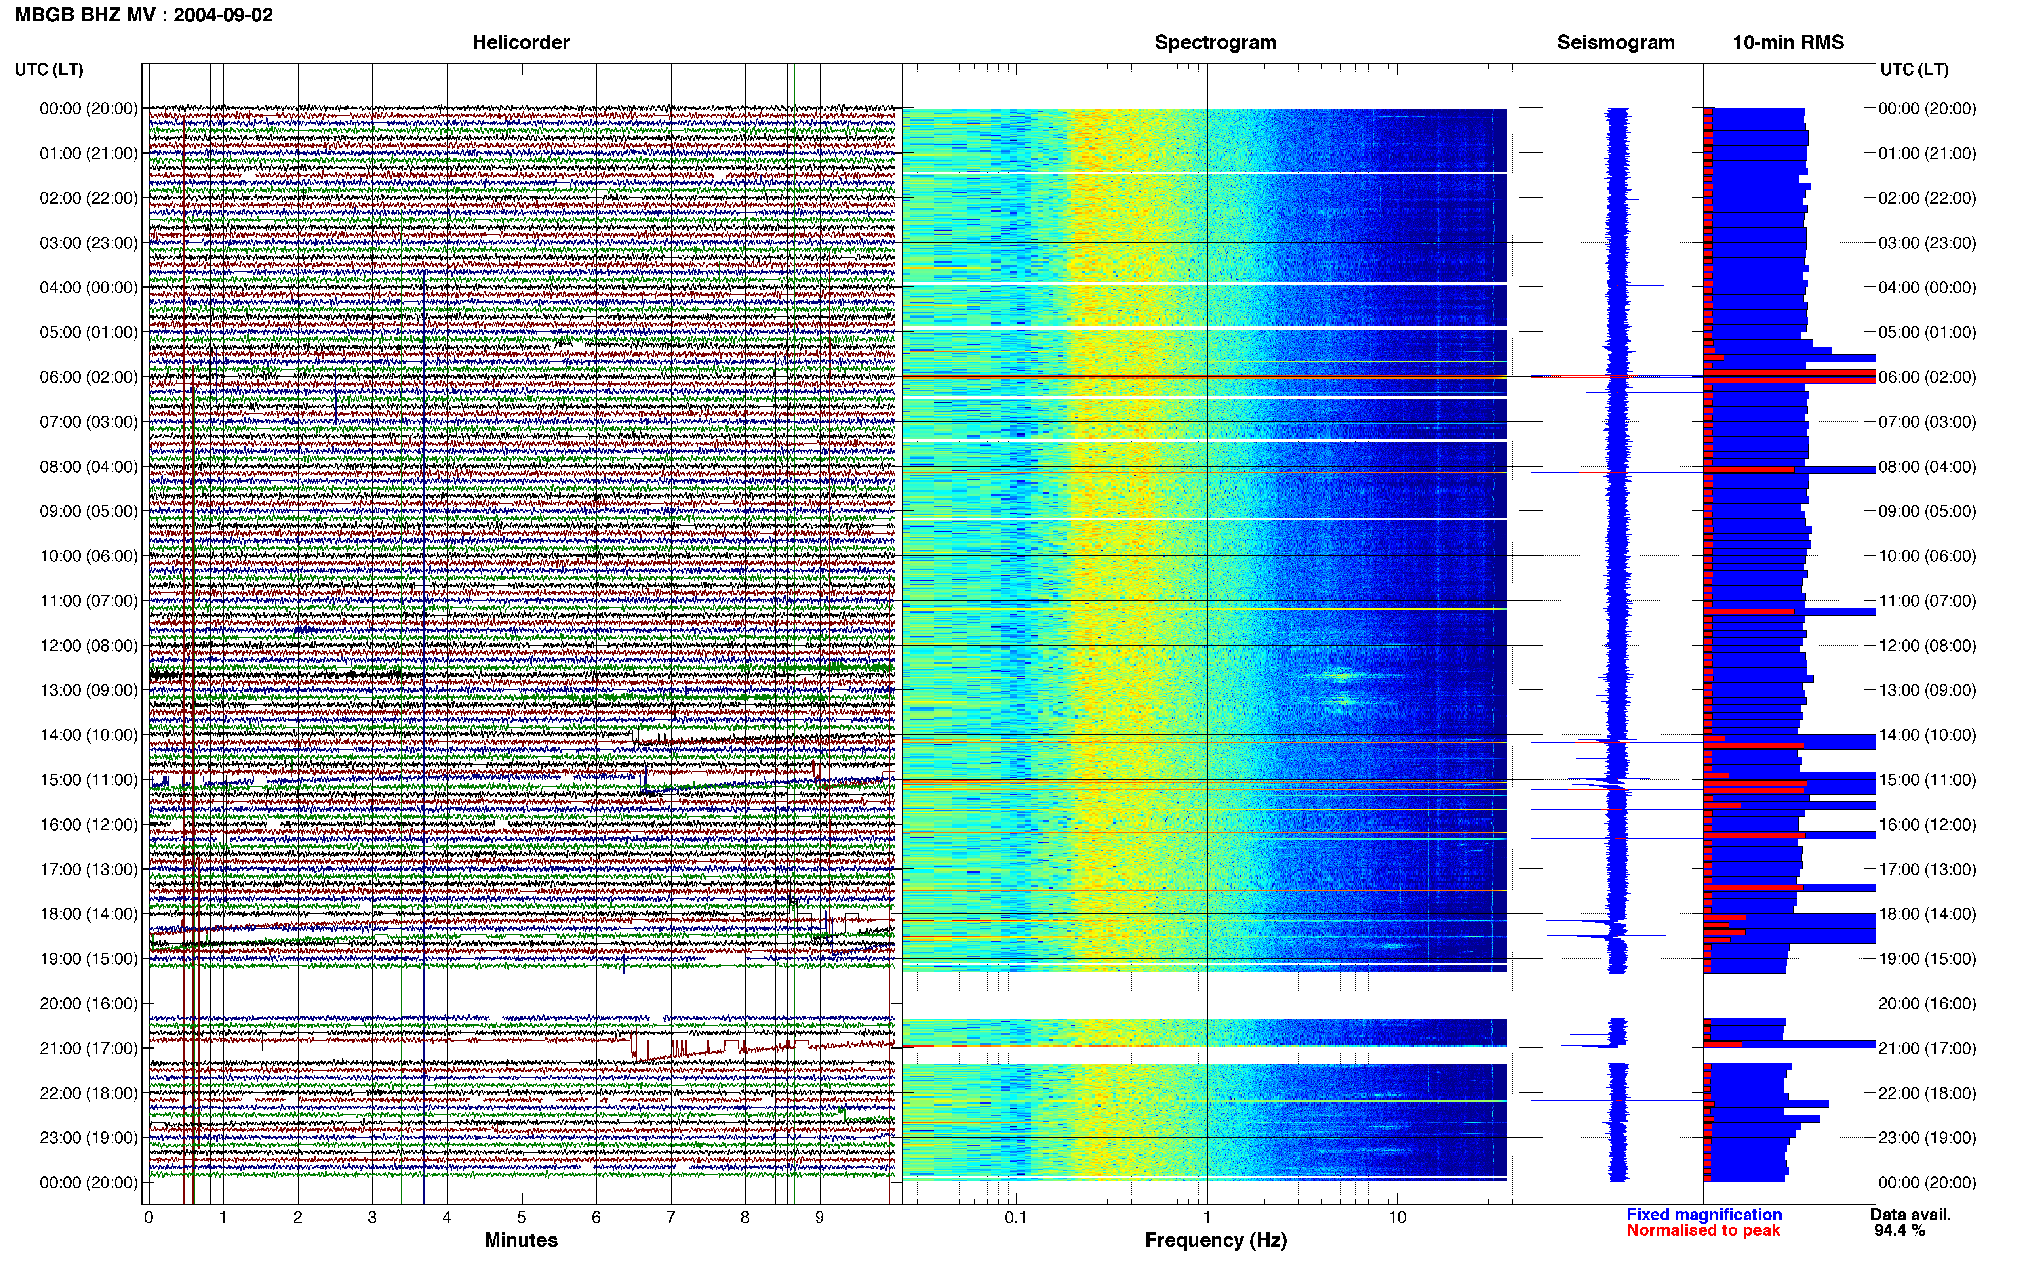
Task: Click left time label '21:00 (17:00)'
Action: (x=89, y=1047)
